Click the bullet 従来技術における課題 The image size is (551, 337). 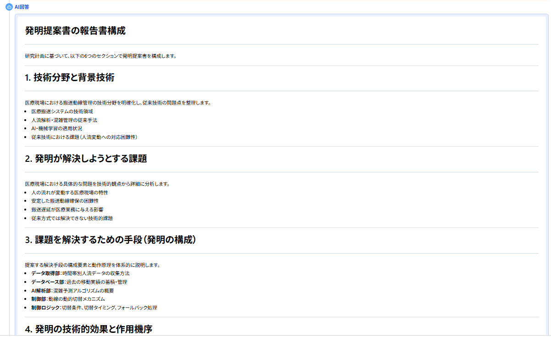[x=84, y=137]
